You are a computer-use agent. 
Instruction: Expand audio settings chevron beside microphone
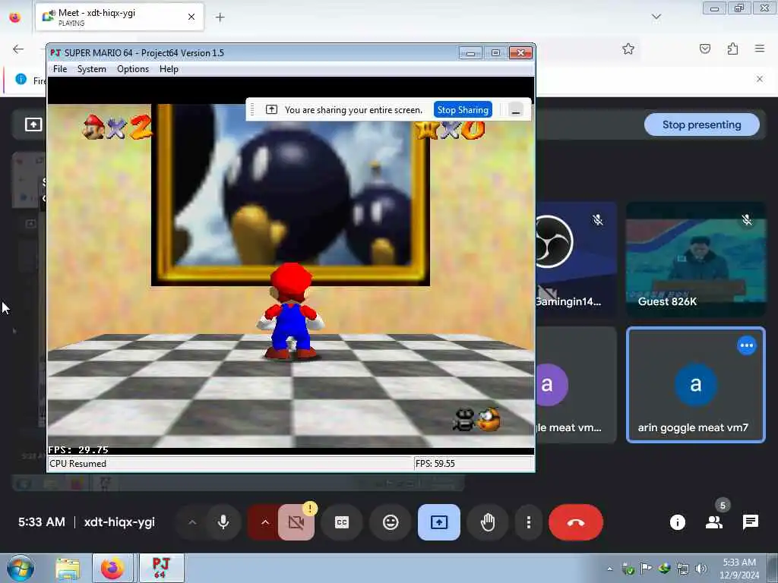point(192,522)
